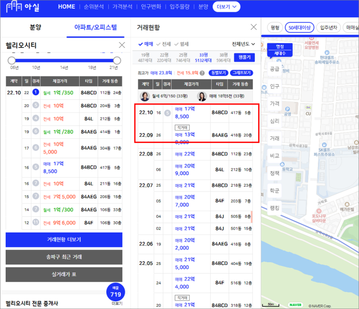
Task: Click the 포도나무 실버타운 marker on map
Action: coord(319,211)
